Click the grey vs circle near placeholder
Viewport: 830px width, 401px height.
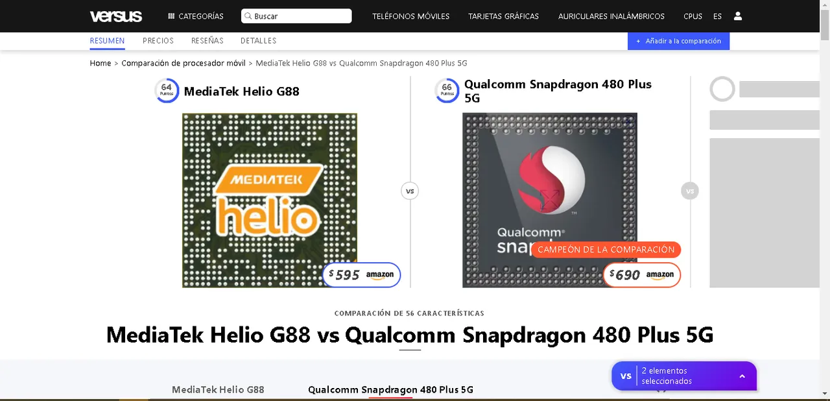pyautogui.click(x=690, y=191)
